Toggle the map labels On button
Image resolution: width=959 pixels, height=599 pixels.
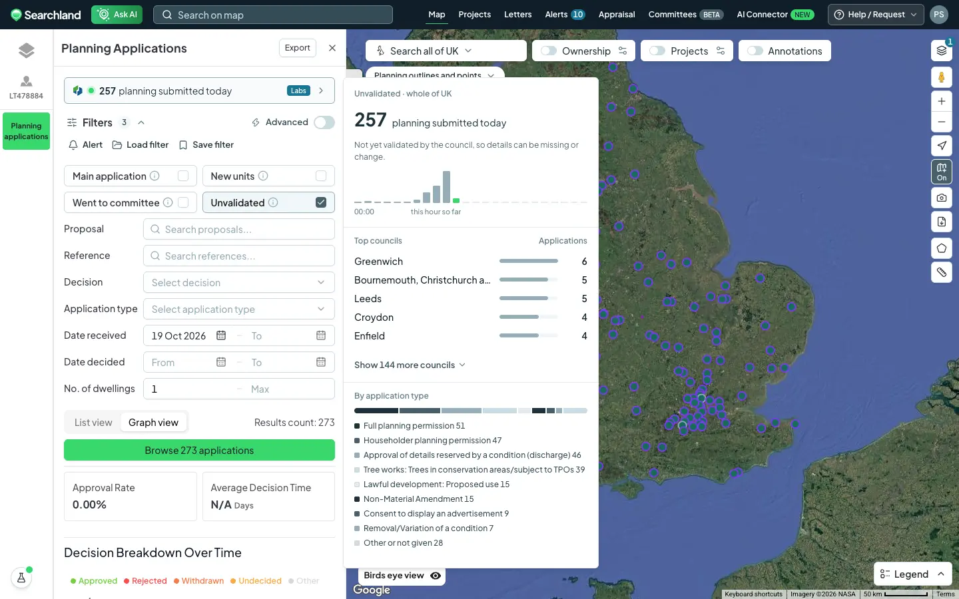941,172
